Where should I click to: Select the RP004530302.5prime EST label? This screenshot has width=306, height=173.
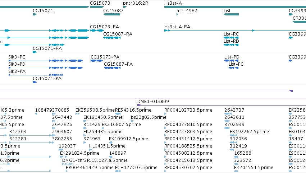click(x=188, y=168)
